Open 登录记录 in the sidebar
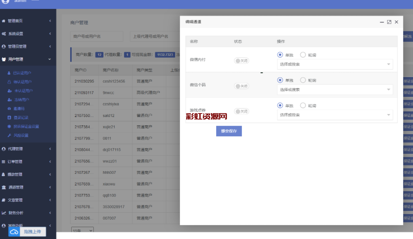 (21, 118)
